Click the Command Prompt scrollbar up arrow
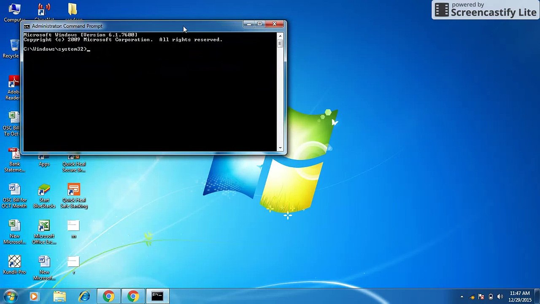 (x=280, y=36)
